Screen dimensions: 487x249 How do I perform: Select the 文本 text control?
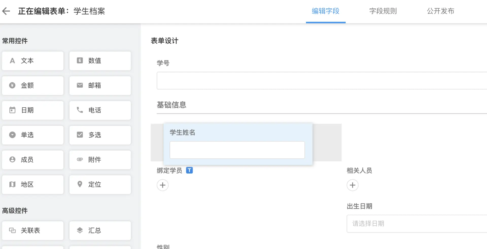(x=33, y=61)
